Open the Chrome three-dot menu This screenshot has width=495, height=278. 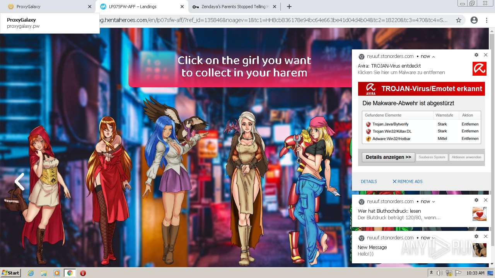(486, 20)
